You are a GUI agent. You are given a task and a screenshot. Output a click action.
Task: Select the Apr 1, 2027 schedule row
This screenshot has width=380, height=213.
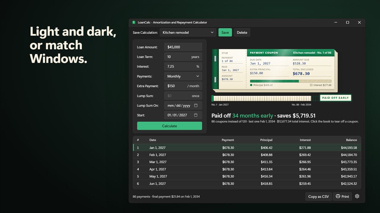(247, 169)
